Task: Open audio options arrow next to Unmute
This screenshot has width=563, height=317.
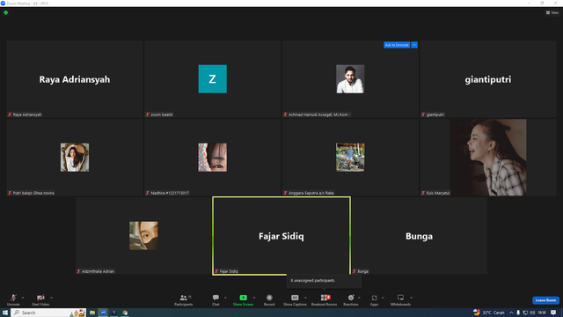Action: click(x=23, y=298)
